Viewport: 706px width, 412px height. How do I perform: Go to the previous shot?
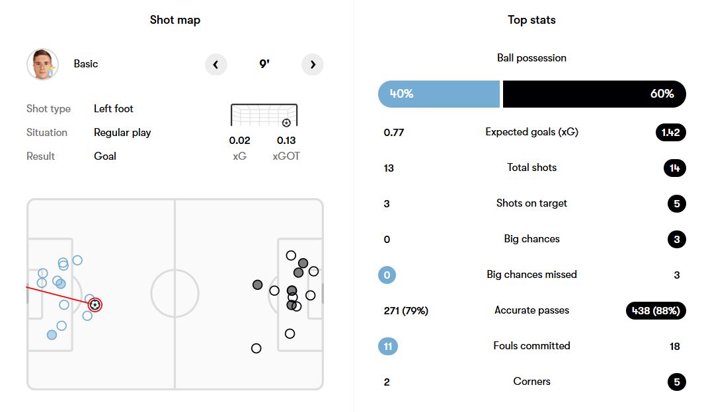tap(216, 65)
